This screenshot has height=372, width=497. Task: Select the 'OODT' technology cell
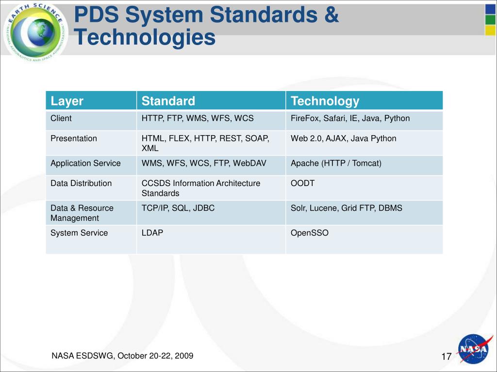[x=364, y=188]
